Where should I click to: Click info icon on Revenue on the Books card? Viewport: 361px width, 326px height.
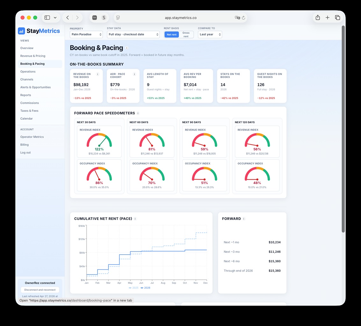[97, 74]
